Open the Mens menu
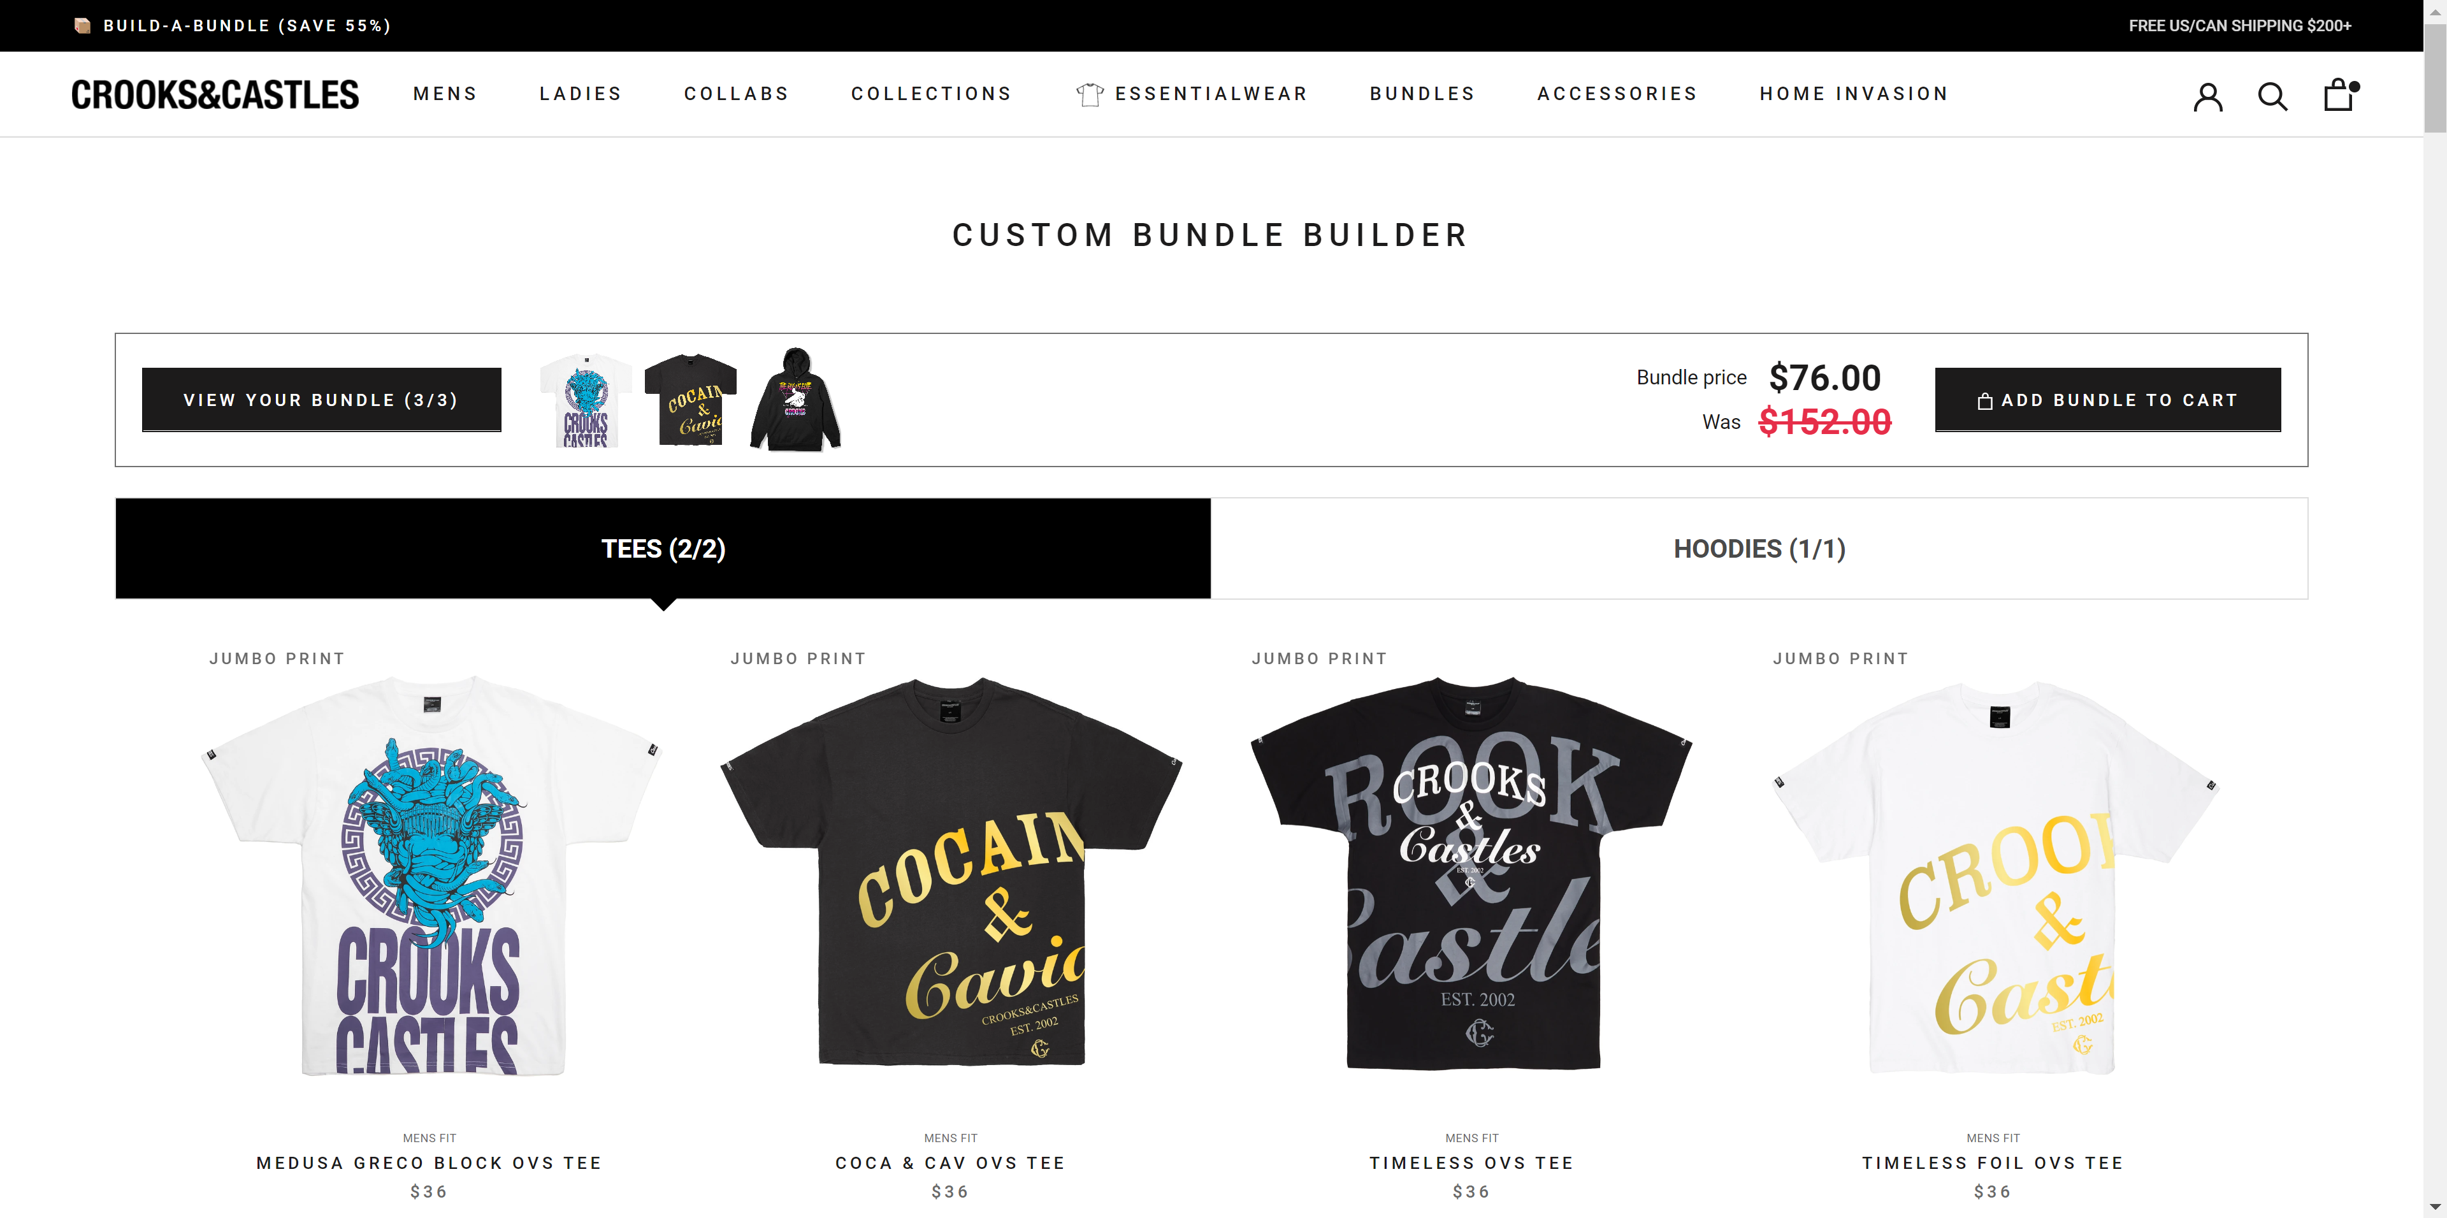 445,94
